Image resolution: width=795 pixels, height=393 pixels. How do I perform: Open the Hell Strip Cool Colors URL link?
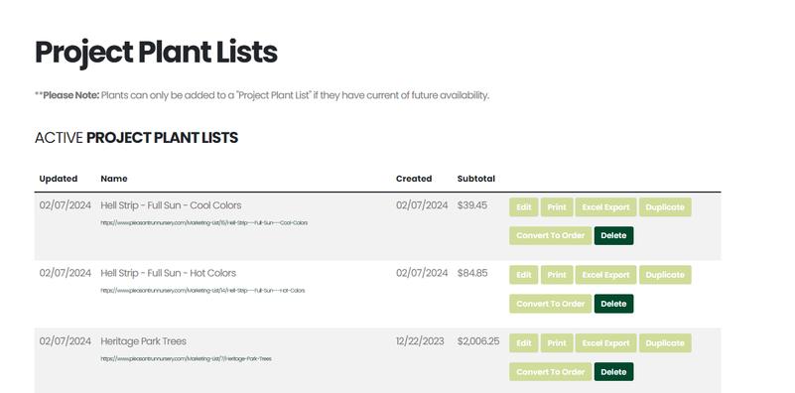pos(203,222)
